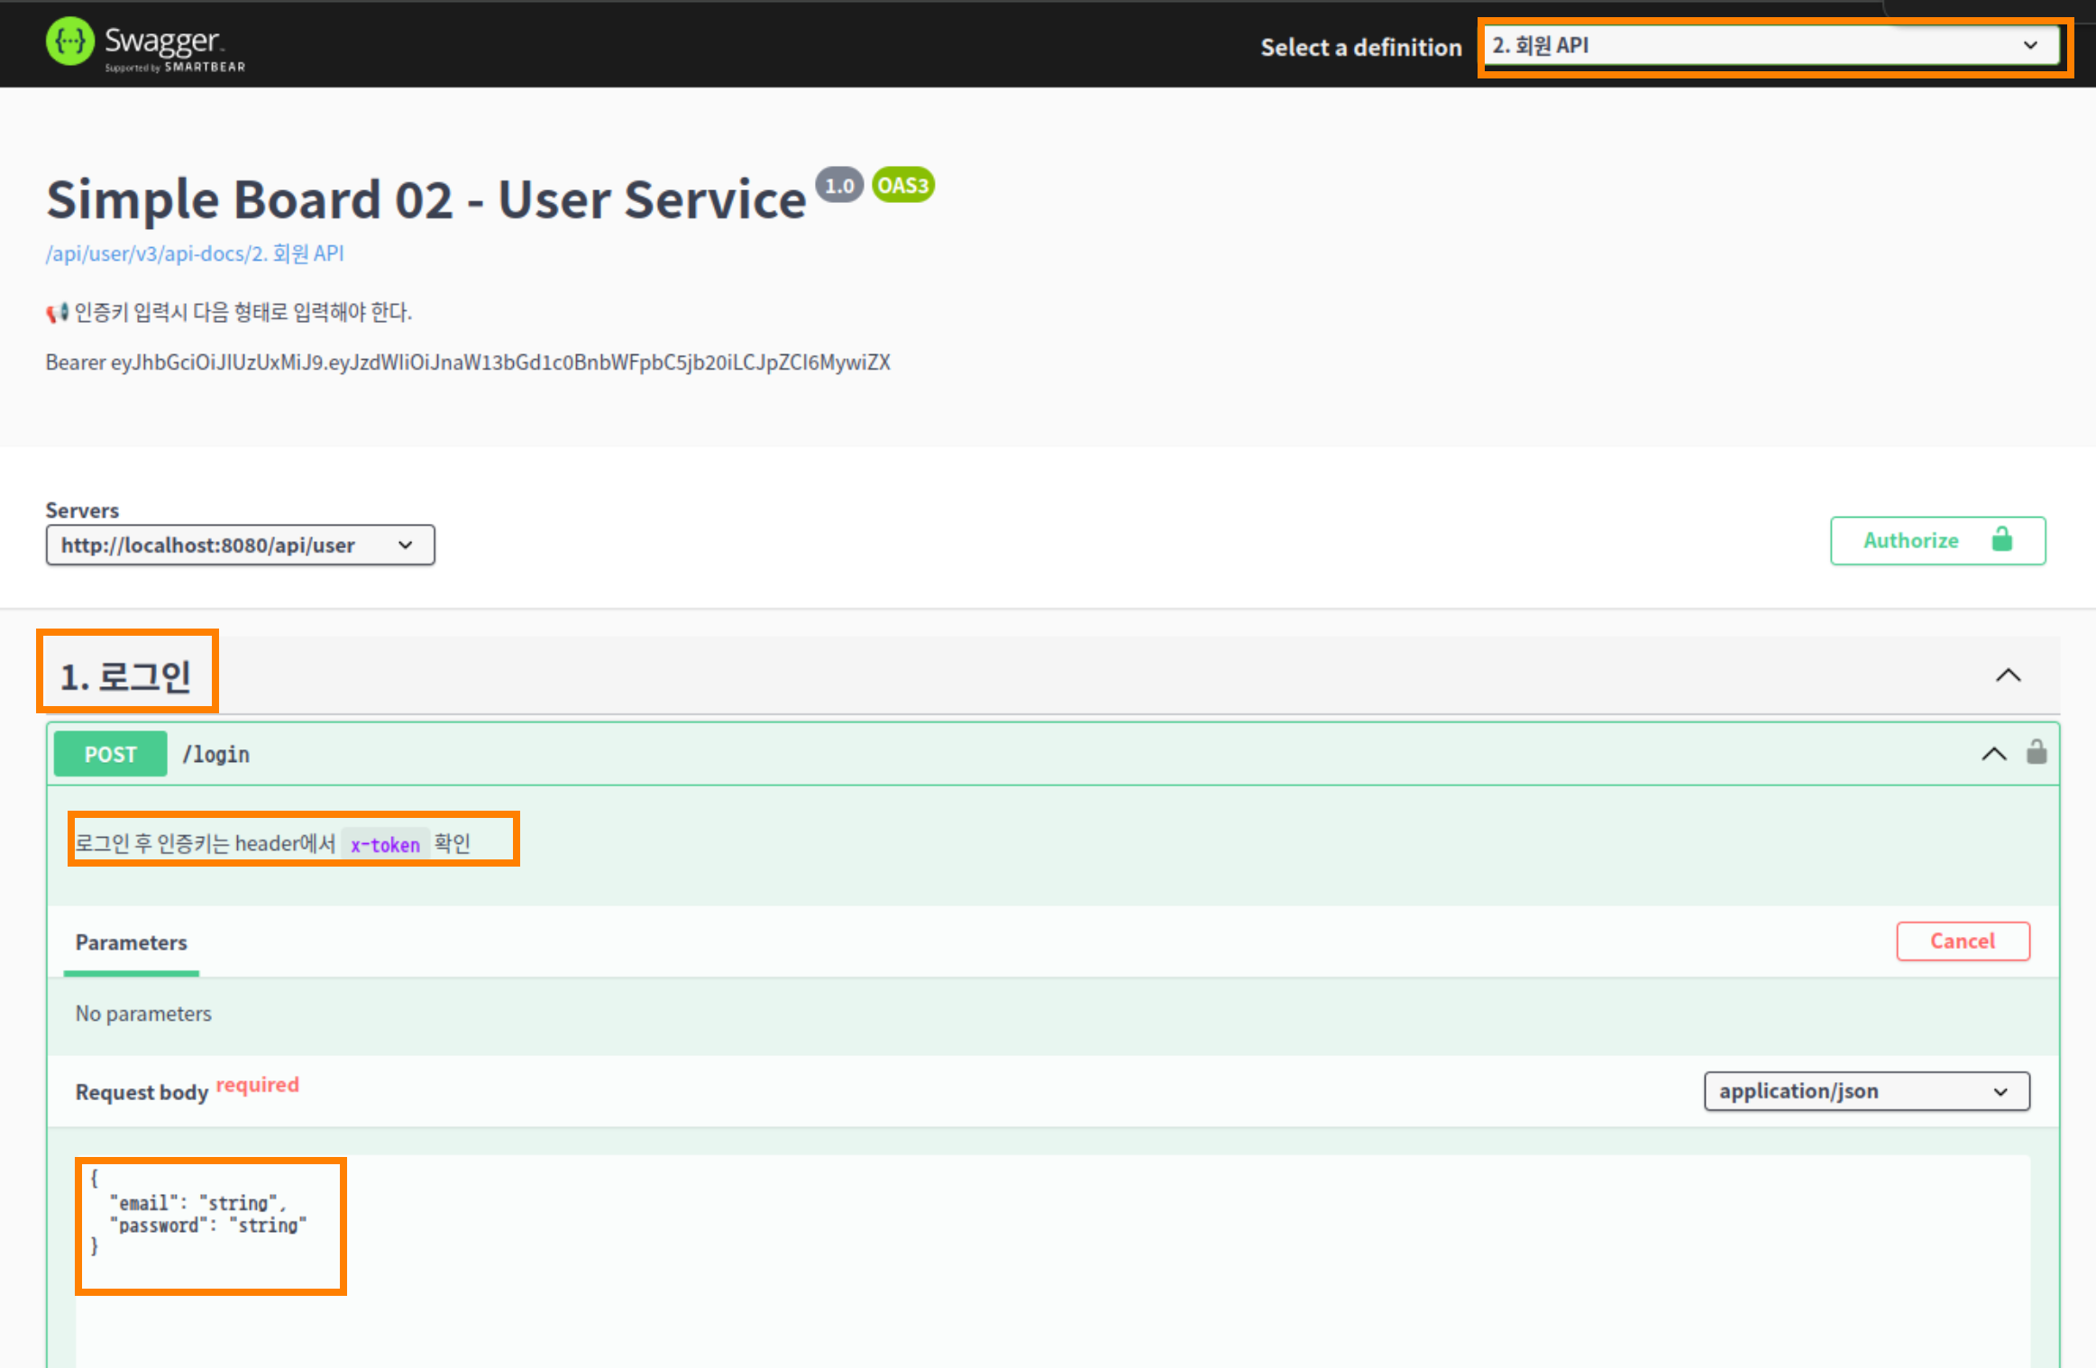Click the Bearer token example text

pyautogui.click(x=468, y=363)
